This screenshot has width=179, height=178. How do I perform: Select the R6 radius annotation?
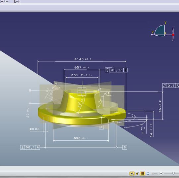pyautogui.click(x=100, y=101)
